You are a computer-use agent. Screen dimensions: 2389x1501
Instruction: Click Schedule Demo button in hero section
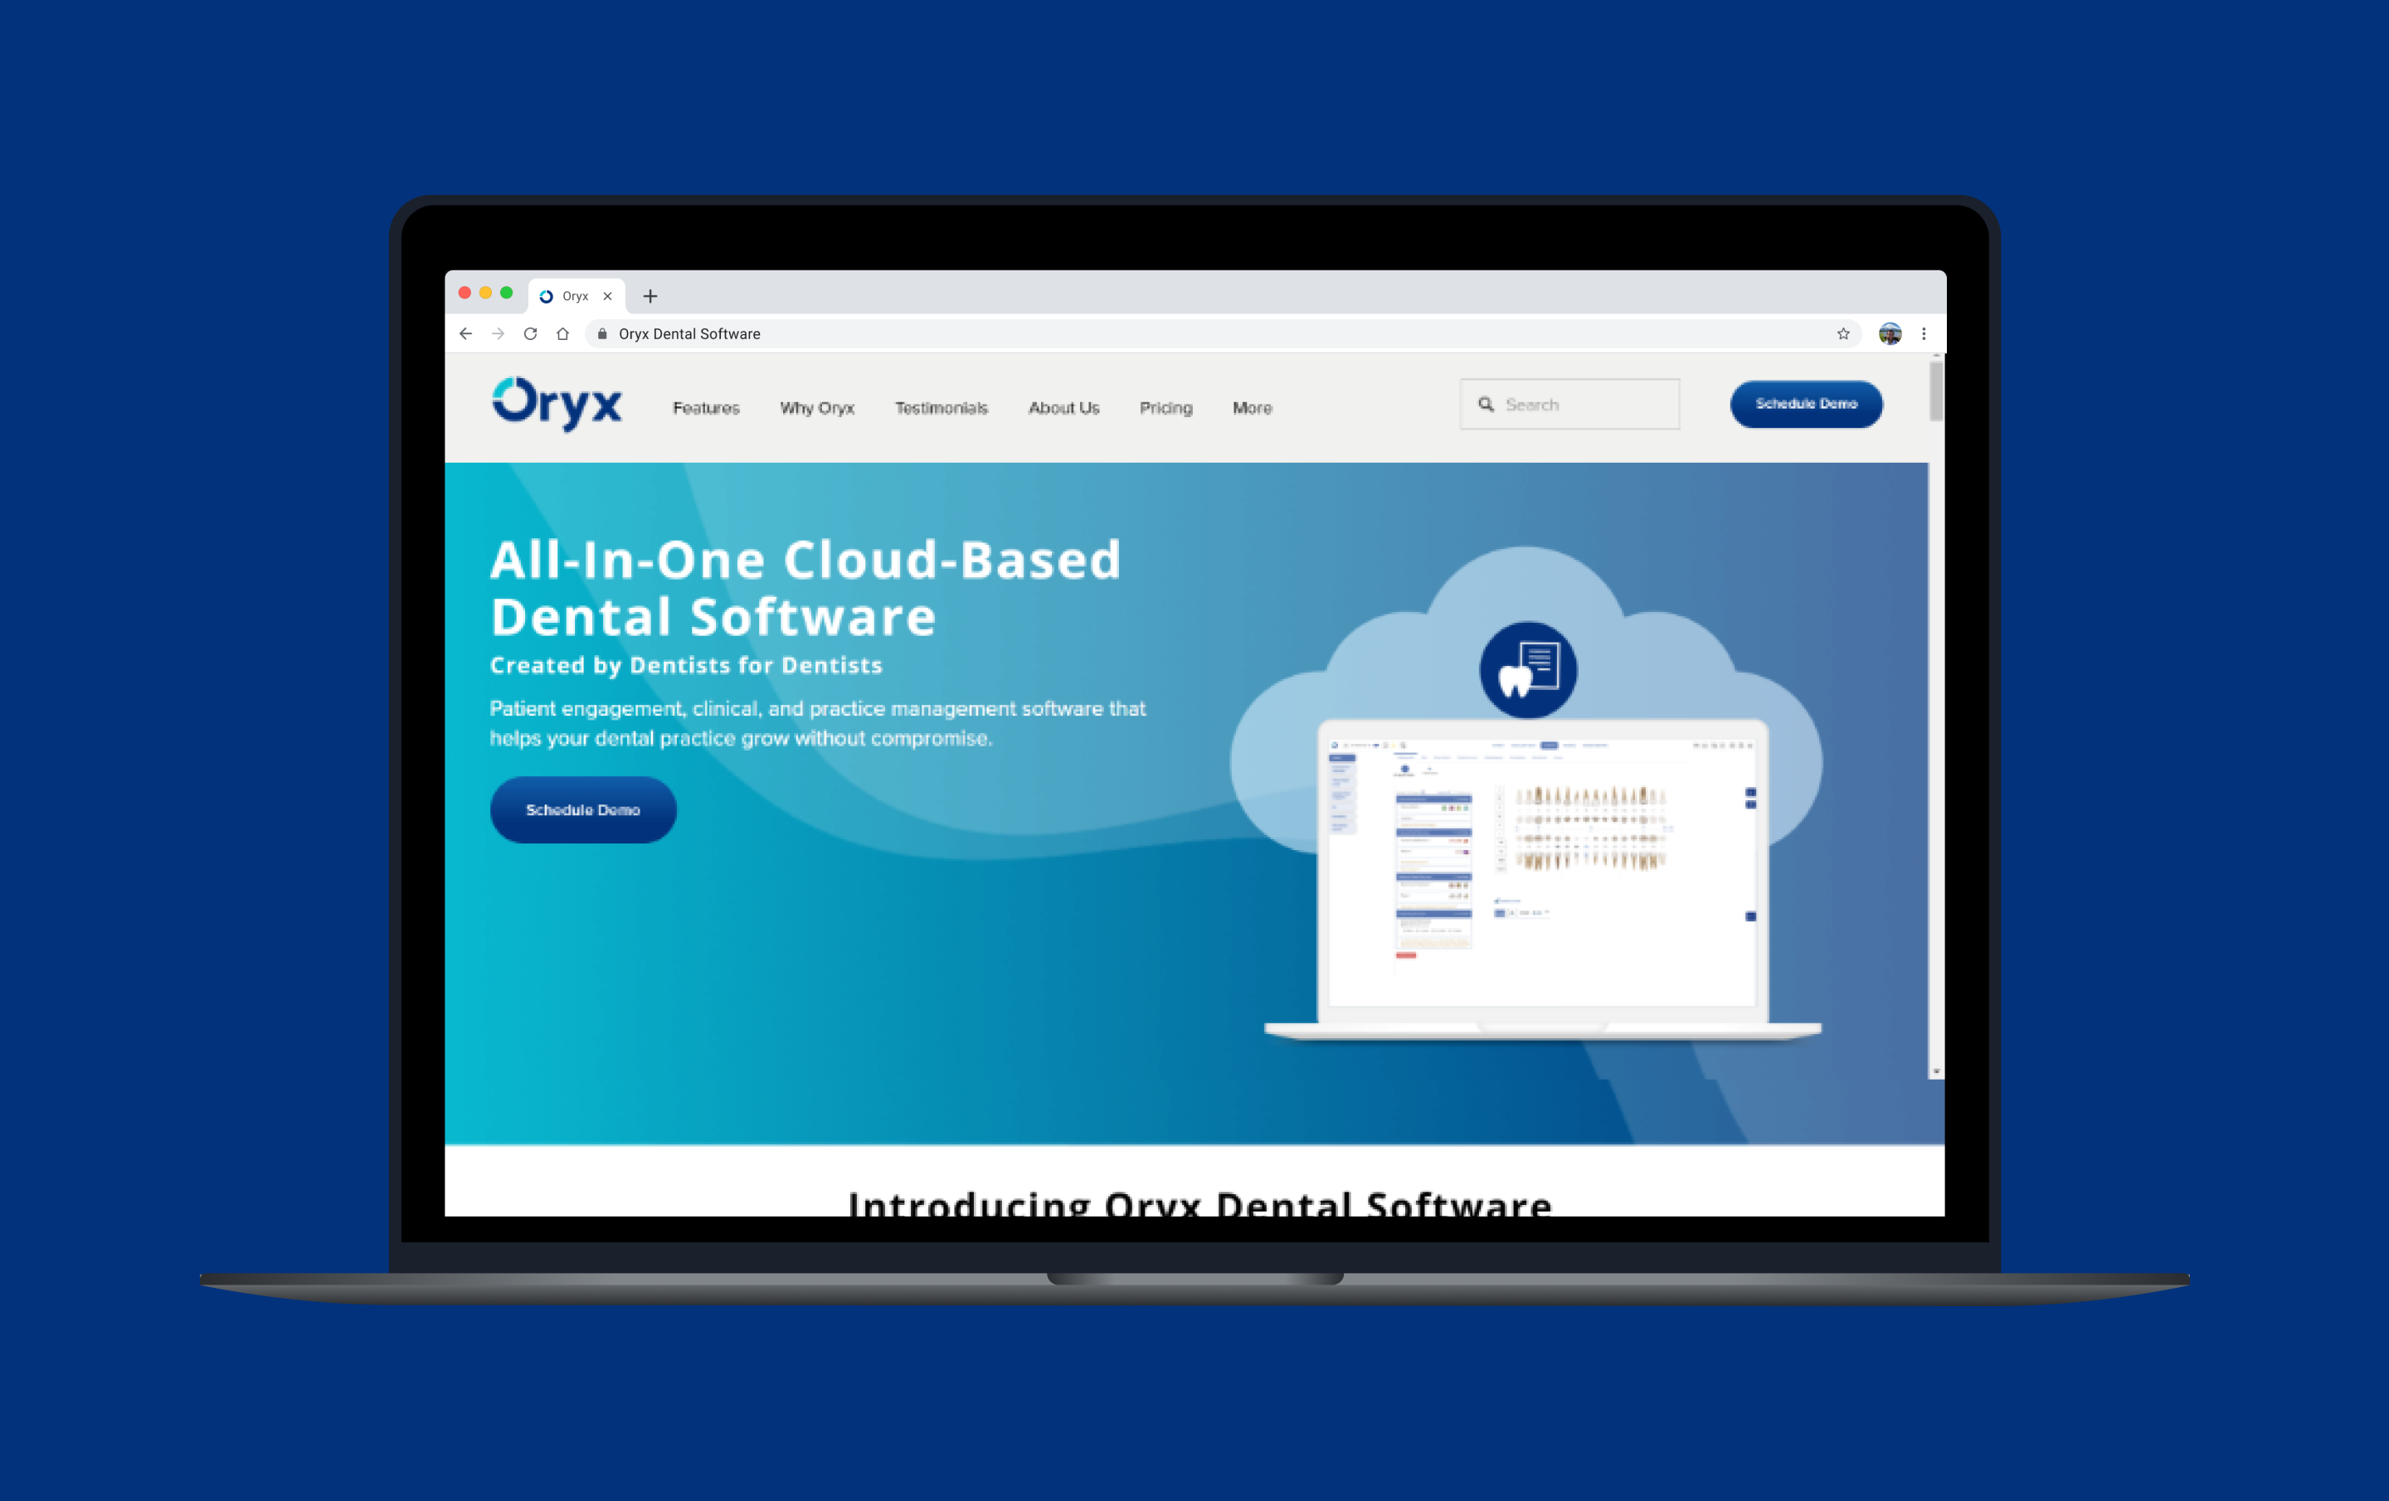tap(583, 809)
